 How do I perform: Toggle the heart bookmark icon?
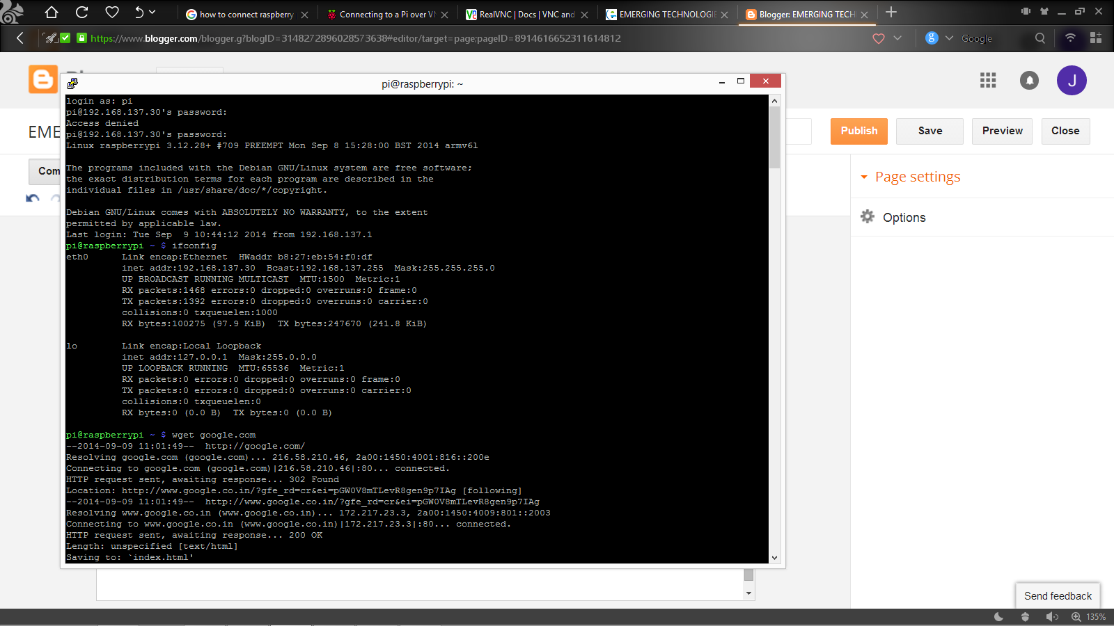click(877, 38)
